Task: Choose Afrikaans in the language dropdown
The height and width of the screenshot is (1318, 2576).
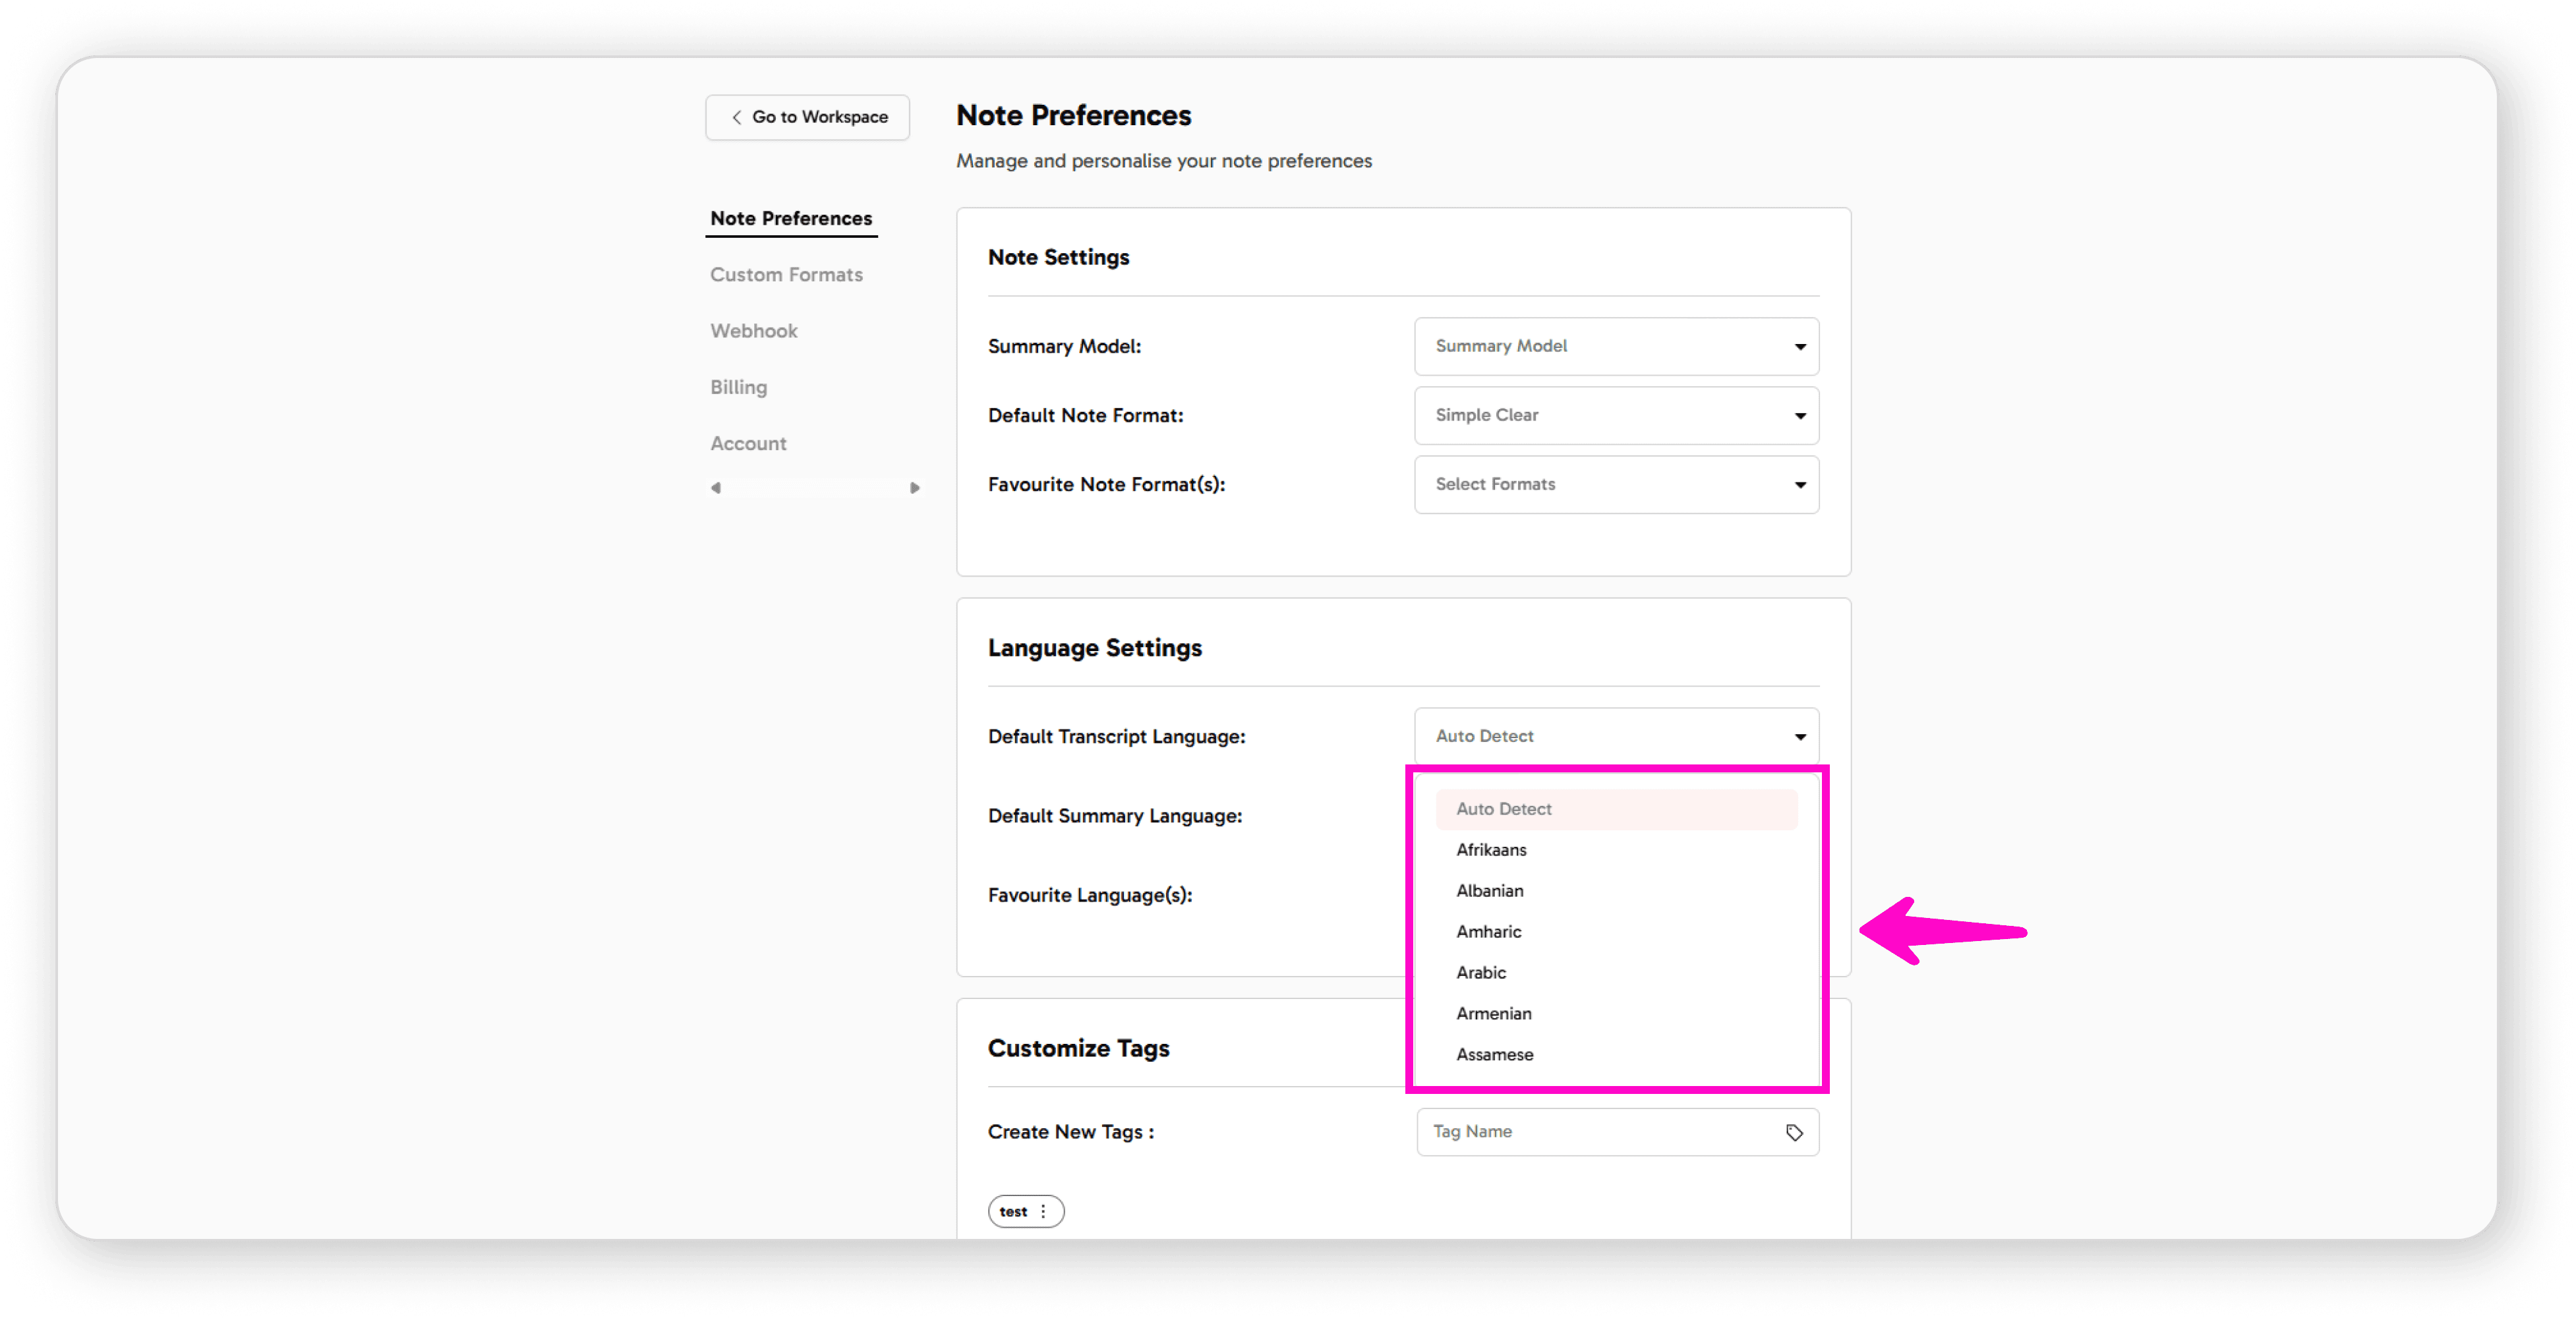Action: (x=1491, y=850)
